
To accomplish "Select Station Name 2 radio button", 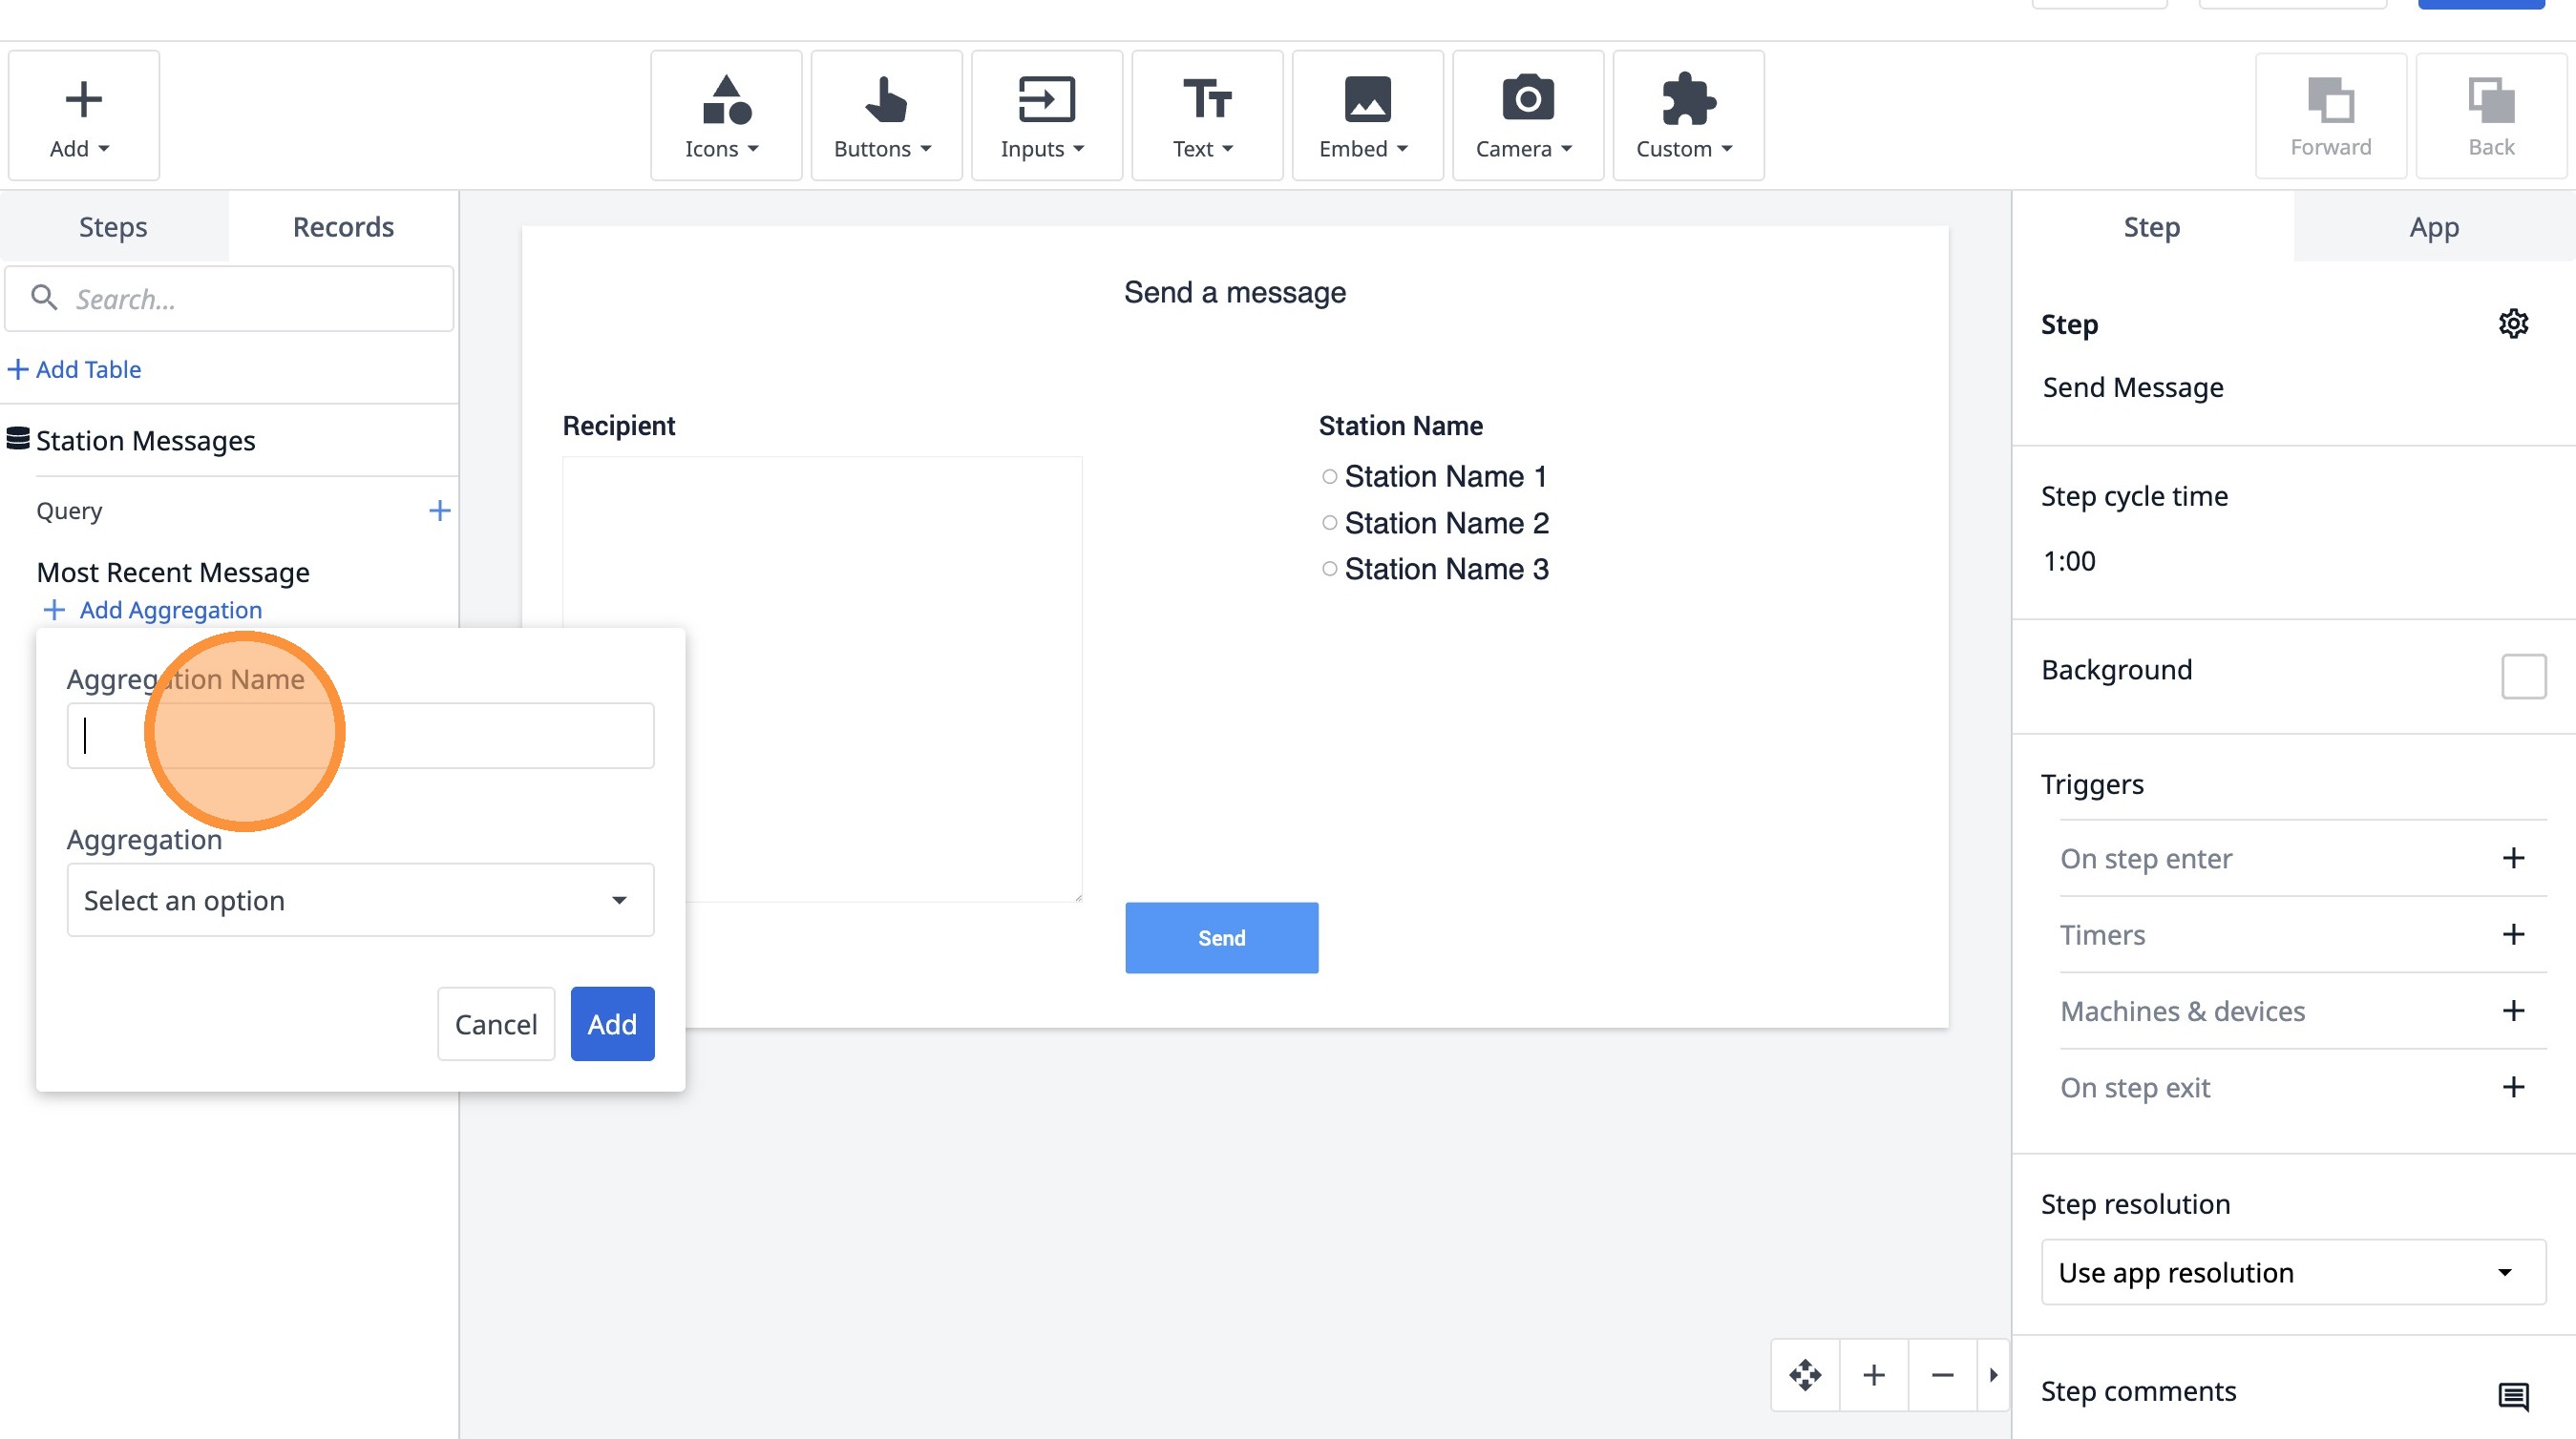I will pyautogui.click(x=1329, y=523).
